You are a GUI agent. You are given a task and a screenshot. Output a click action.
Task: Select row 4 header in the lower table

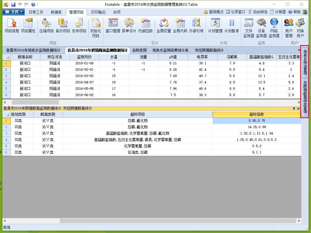6,140
